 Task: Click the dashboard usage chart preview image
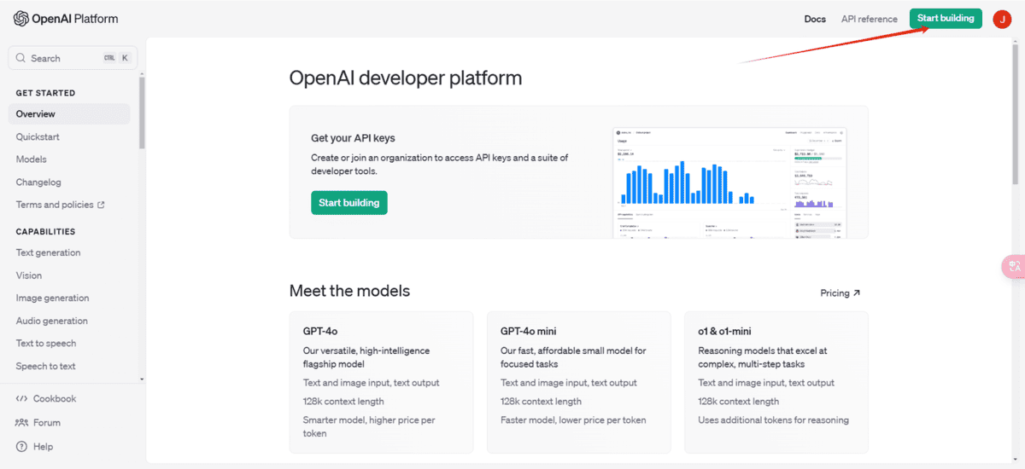(x=731, y=182)
